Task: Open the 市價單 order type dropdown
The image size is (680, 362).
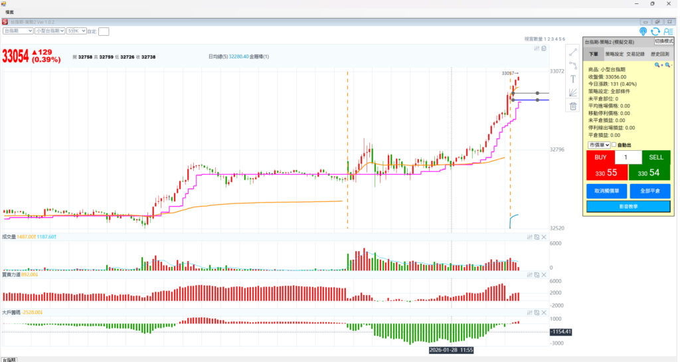Action: (x=598, y=145)
